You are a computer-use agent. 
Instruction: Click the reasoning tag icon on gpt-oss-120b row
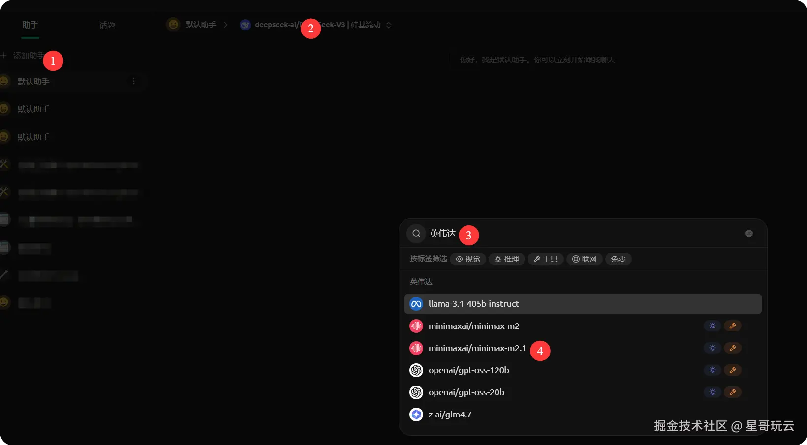[x=712, y=370]
